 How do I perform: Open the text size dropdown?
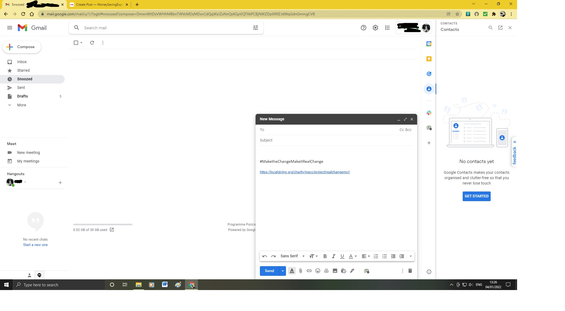(313, 256)
